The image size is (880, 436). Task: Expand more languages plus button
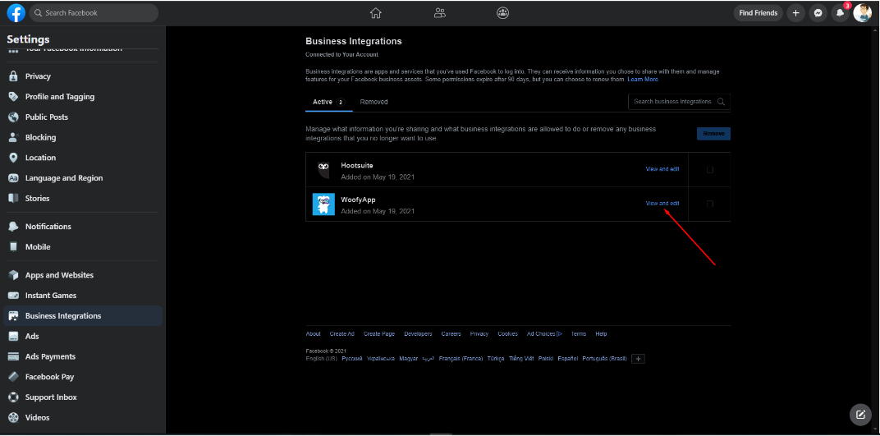tap(639, 359)
